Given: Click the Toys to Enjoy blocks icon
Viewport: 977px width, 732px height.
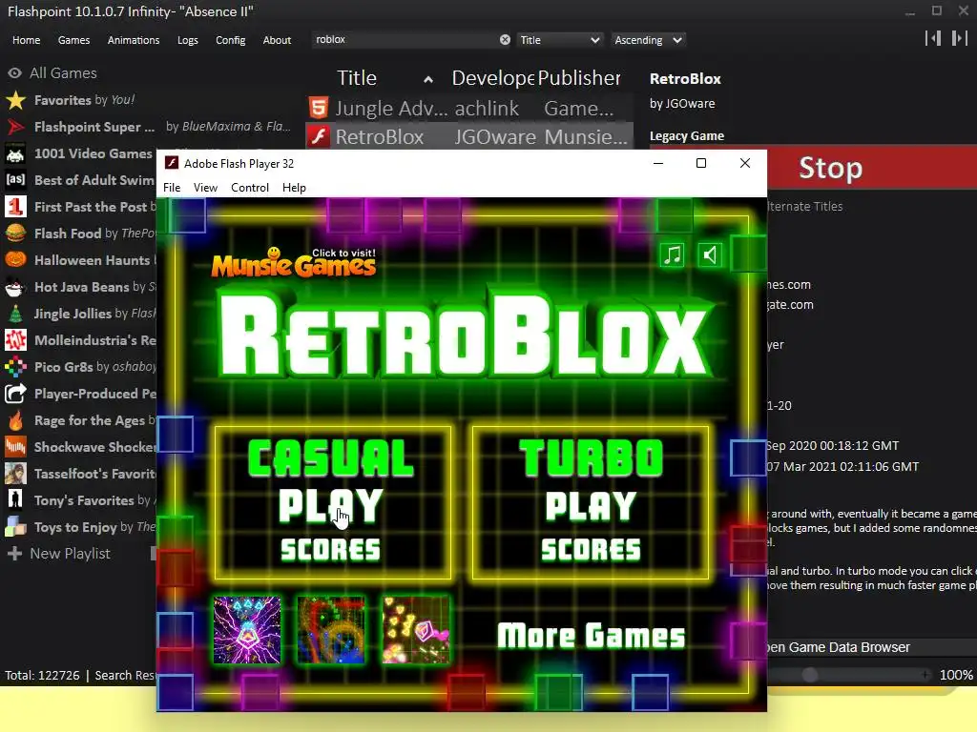Looking at the screenshot, I should pyautogui.click(x=15, y=527).
